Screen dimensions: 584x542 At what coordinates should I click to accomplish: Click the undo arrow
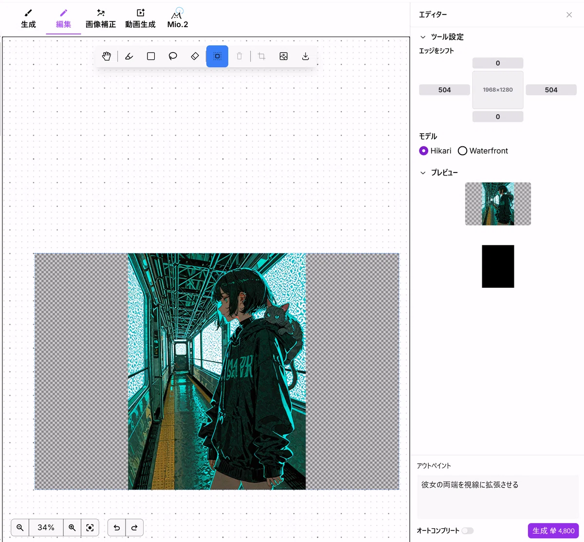(117, 527)
